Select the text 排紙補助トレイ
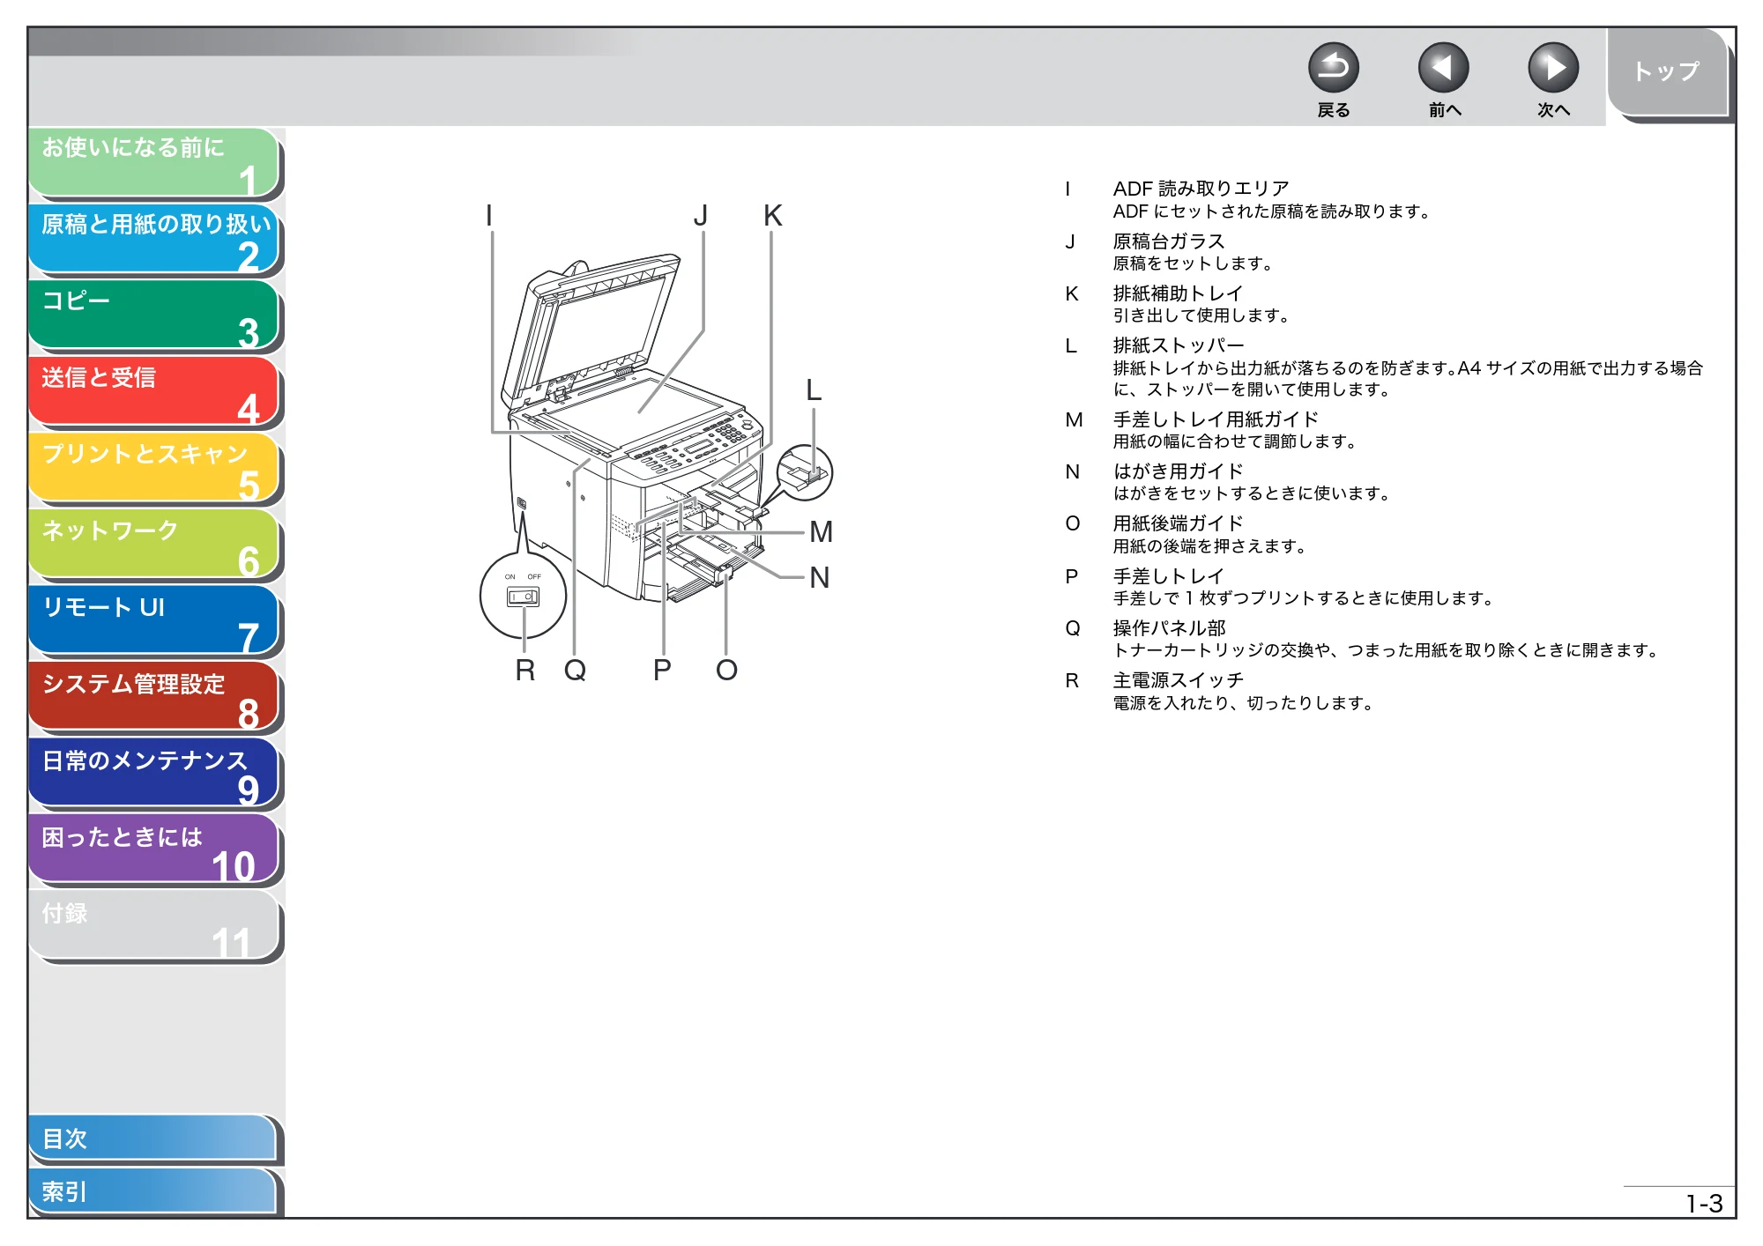1763x1246 pixels. point(1178,293)
